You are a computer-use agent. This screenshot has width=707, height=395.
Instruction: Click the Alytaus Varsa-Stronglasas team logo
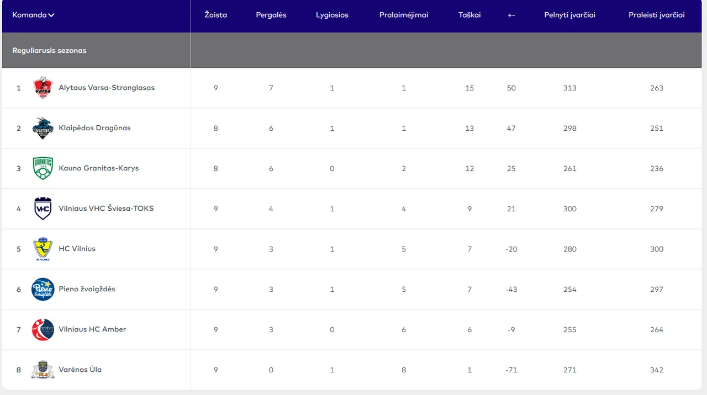click(x=43, y=88)
